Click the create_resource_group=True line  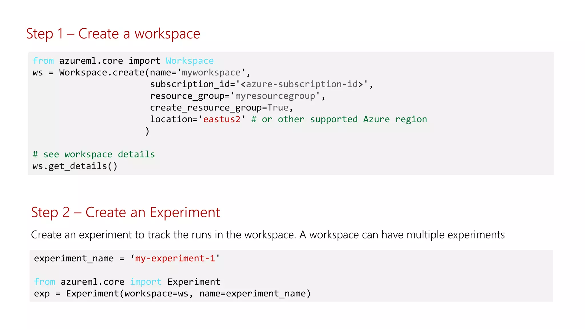pyautogui.click(x=222, y=108)
